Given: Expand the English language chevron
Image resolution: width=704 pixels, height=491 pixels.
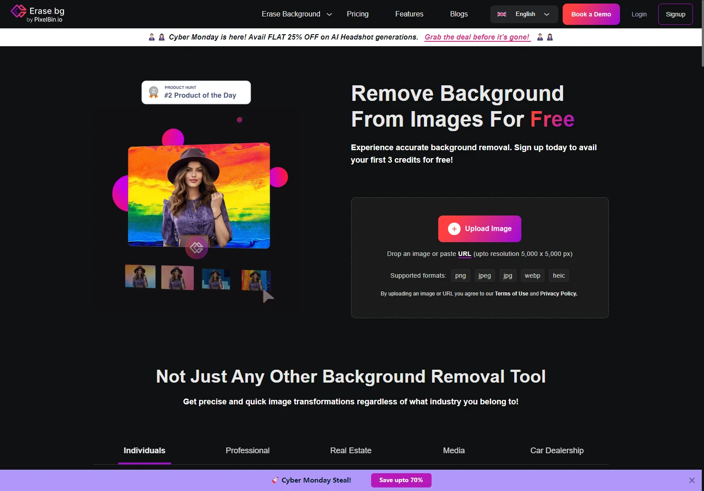Looking at the screenshot, I should tap(547, 14).
